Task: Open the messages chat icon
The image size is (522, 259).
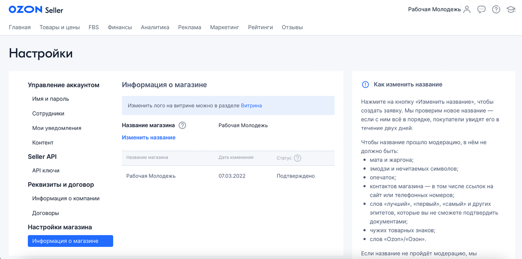Action: (481, 10)
